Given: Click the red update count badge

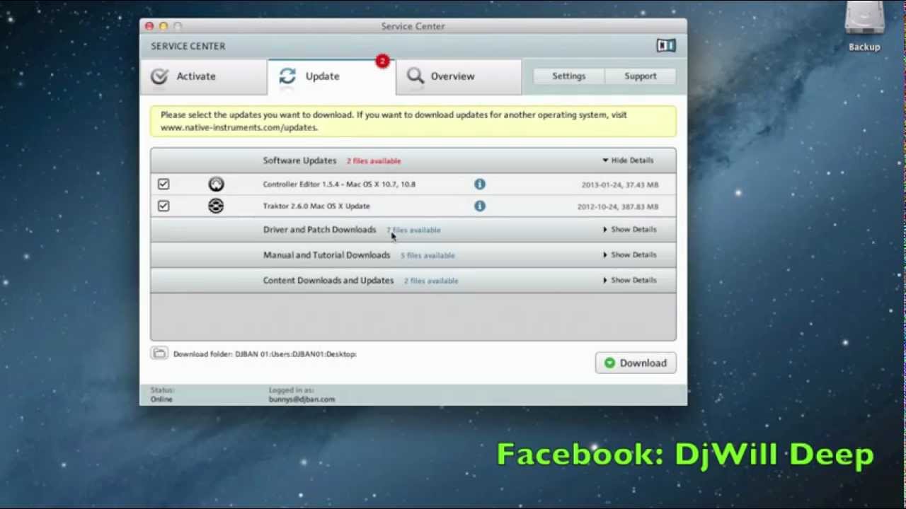Looking at the screenshot, I should (x=382, y=62).
